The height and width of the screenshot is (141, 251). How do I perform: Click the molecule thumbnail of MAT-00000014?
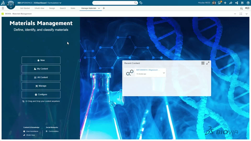click(x=129, y=73)
